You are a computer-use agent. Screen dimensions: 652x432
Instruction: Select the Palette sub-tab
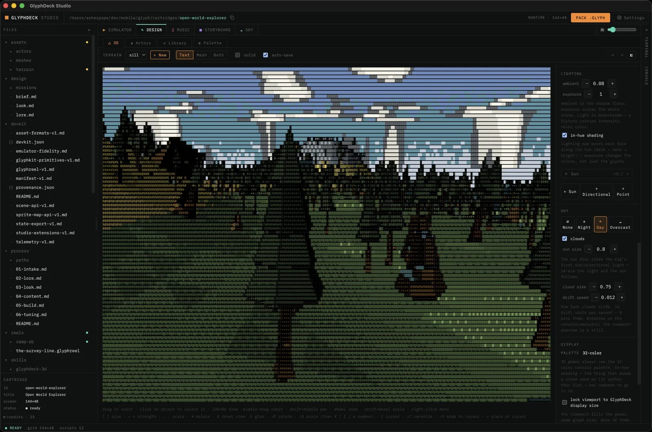[x=210, y=43]
